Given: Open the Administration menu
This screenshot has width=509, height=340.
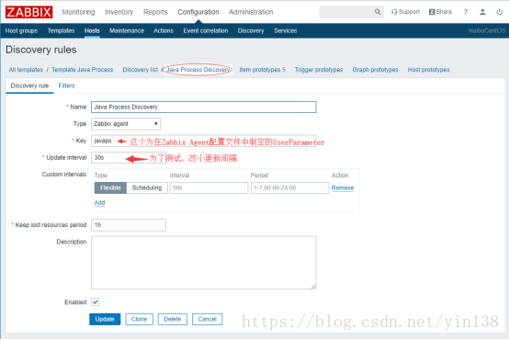Looking at the screenshot, I should click(251, 12).
